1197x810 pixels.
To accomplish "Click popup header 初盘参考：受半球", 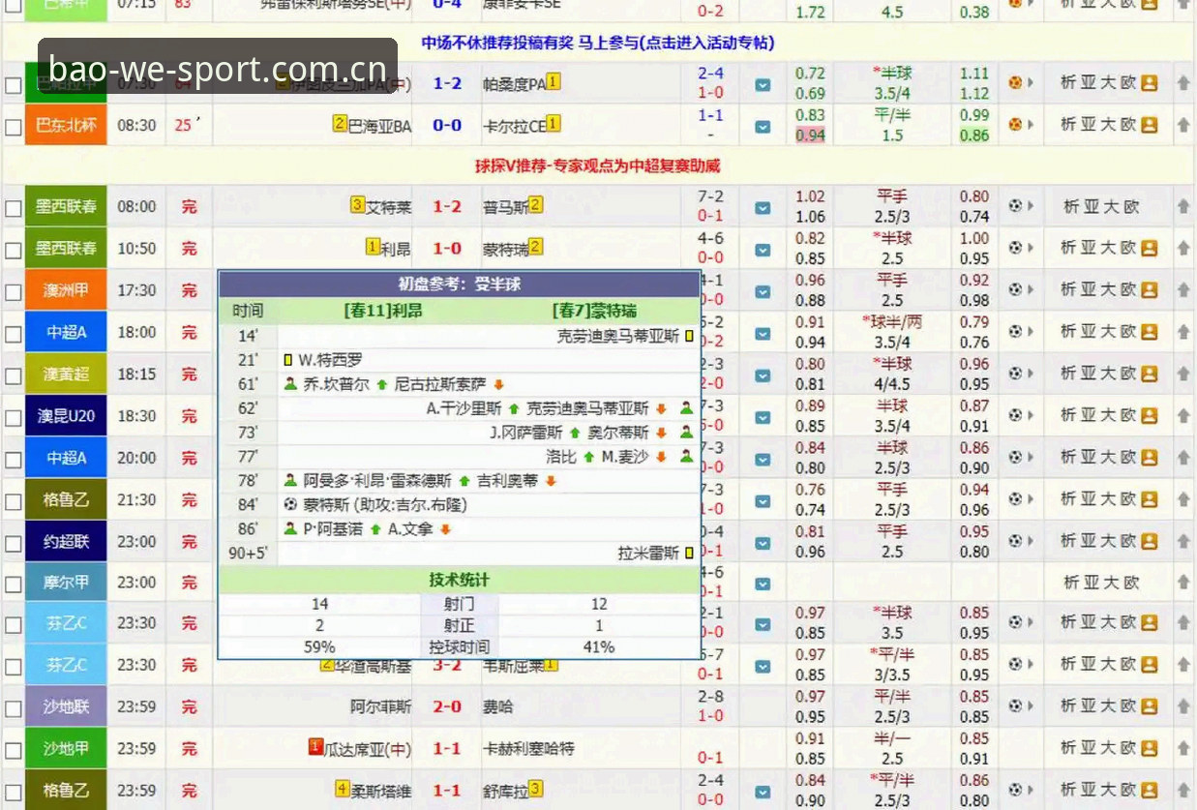I will [460, 285].
